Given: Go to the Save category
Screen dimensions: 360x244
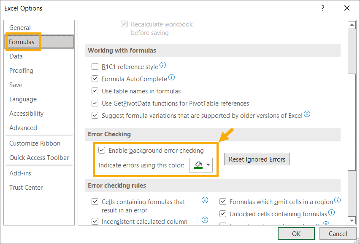Looking at the screenshot, I should tap(39, 85).
